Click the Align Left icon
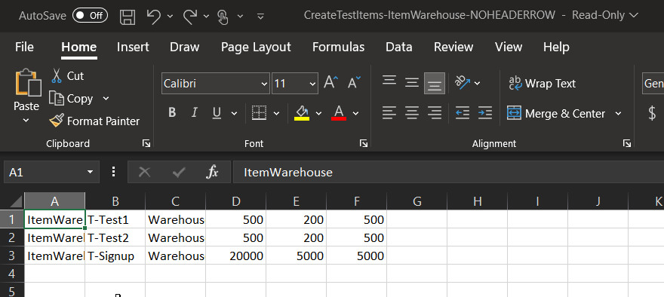This screenshot has width=664, height=297. 389,113
